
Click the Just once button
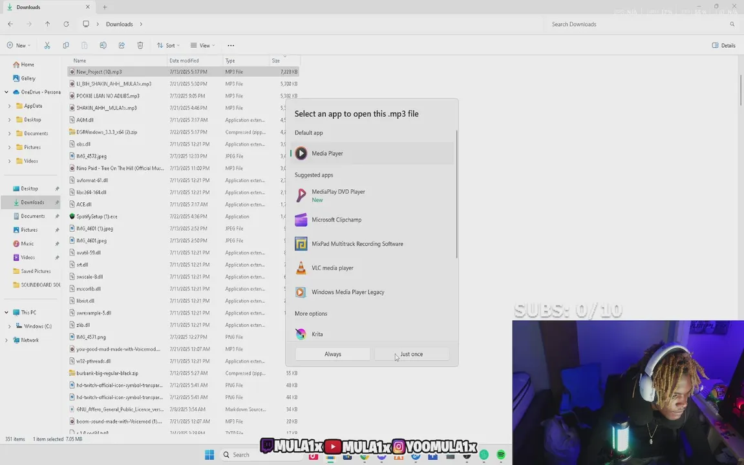(x=411, y=354)
